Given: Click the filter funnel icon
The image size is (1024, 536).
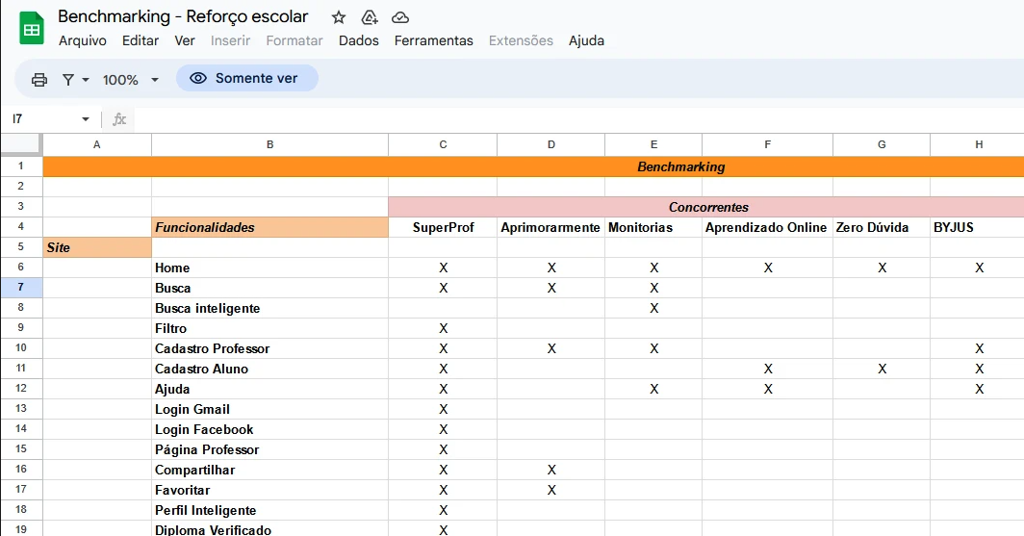Looking at the screenshot, I should coord(68,80).
